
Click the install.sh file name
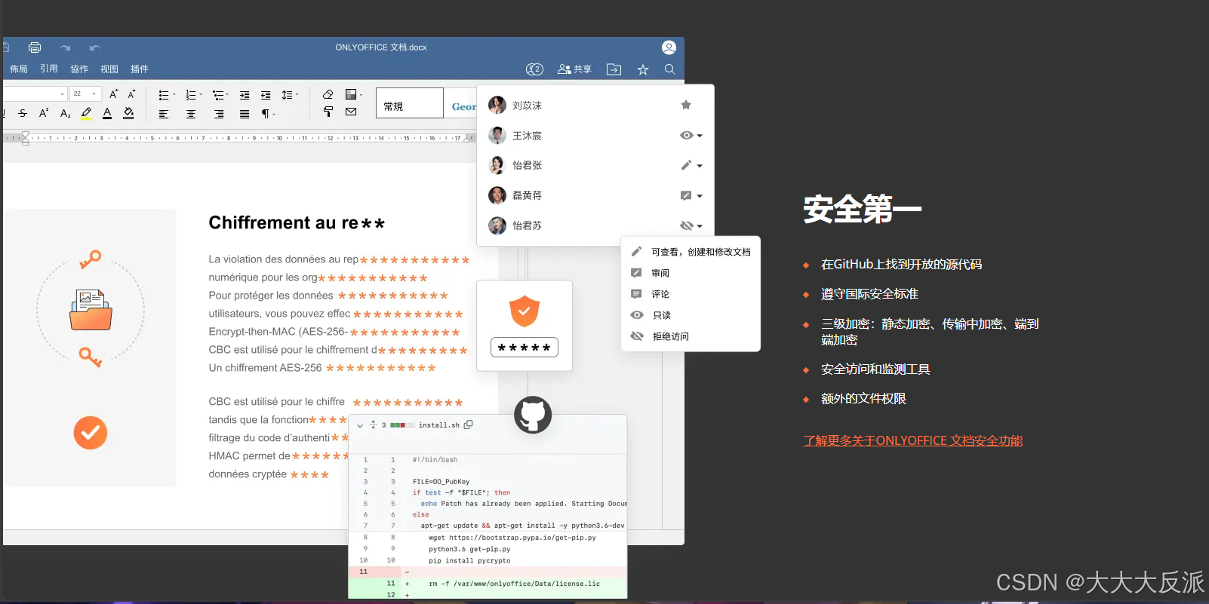[x=439, y=425]
